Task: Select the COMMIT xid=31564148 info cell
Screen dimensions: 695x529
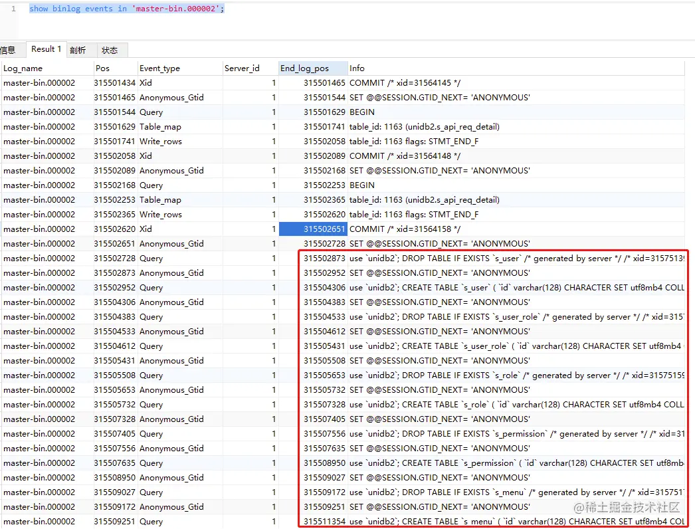Action: pos(516,156)
